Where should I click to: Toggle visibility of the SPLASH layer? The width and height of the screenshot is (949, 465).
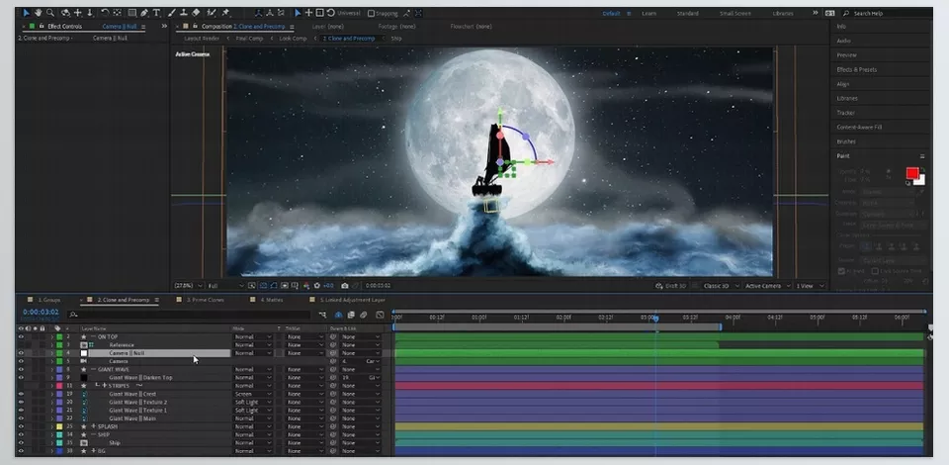21,426
